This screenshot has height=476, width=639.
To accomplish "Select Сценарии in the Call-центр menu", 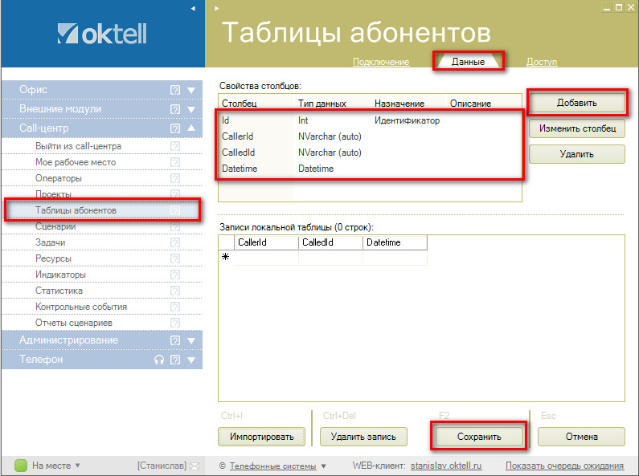I will tap(55, 226).
